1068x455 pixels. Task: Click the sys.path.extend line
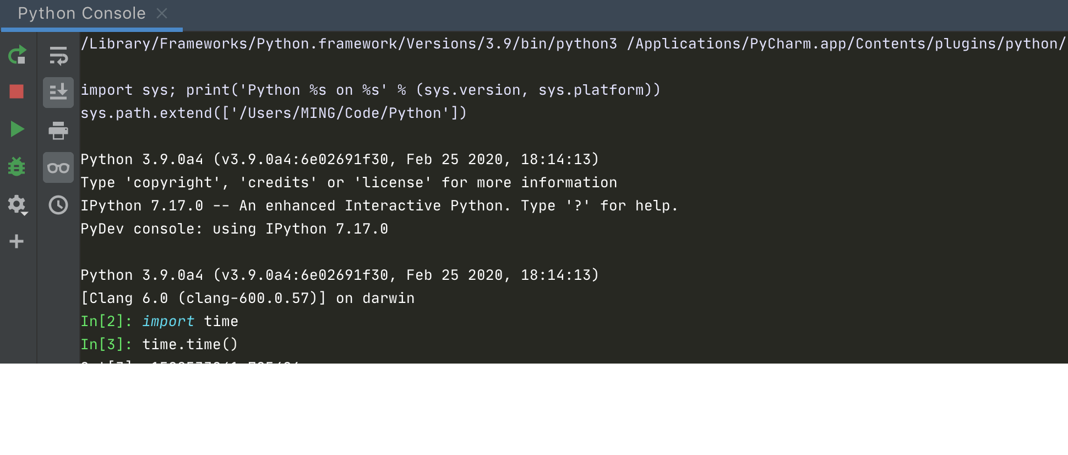[x=274, y=113]
